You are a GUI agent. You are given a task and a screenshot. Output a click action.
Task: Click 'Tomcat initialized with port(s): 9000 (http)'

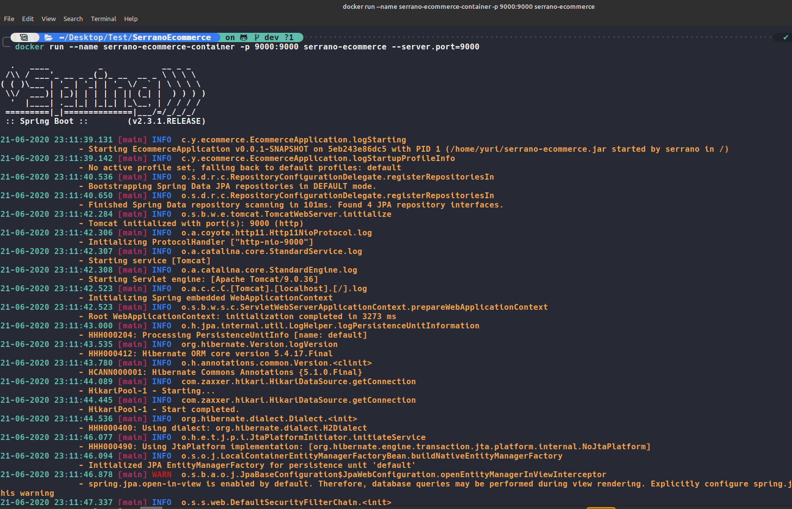[196, 223]
